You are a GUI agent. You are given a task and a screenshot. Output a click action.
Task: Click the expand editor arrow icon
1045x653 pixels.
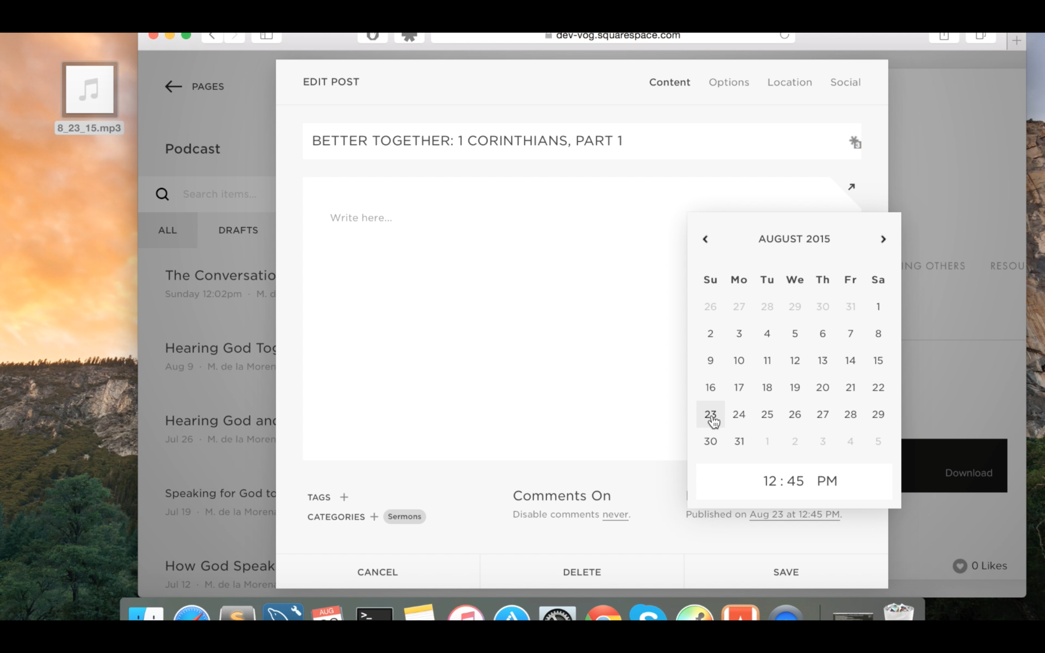851,187
